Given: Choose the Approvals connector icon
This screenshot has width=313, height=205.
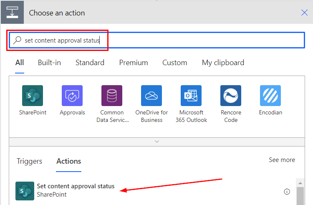Looking at the screenshot, I should tap(72, 96).
